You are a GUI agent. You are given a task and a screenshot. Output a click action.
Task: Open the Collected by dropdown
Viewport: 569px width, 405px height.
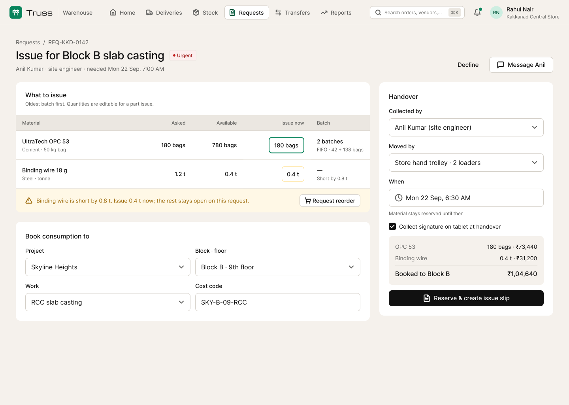(466, 127)
